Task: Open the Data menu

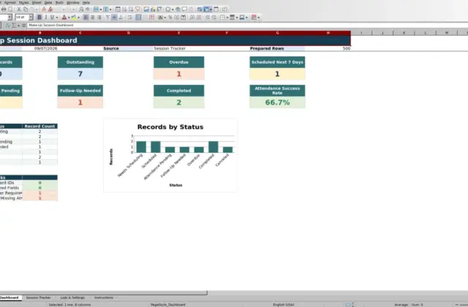Action: [48, 2]
